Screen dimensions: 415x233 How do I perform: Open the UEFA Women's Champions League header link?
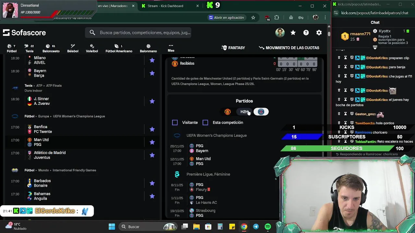[79, 116]
